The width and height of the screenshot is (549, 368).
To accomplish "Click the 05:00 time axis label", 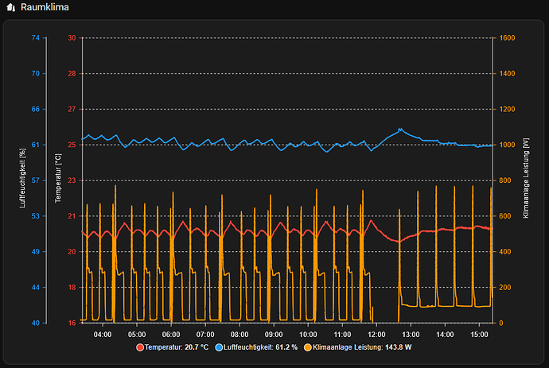I will (137, 335).
